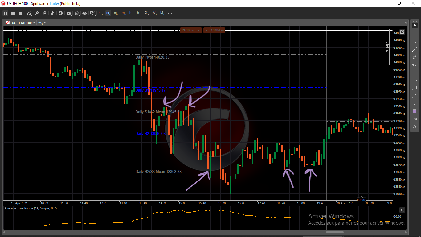Click the 13784.00 buy price button
Screen dimensions: 421x237
pos(214,30)
